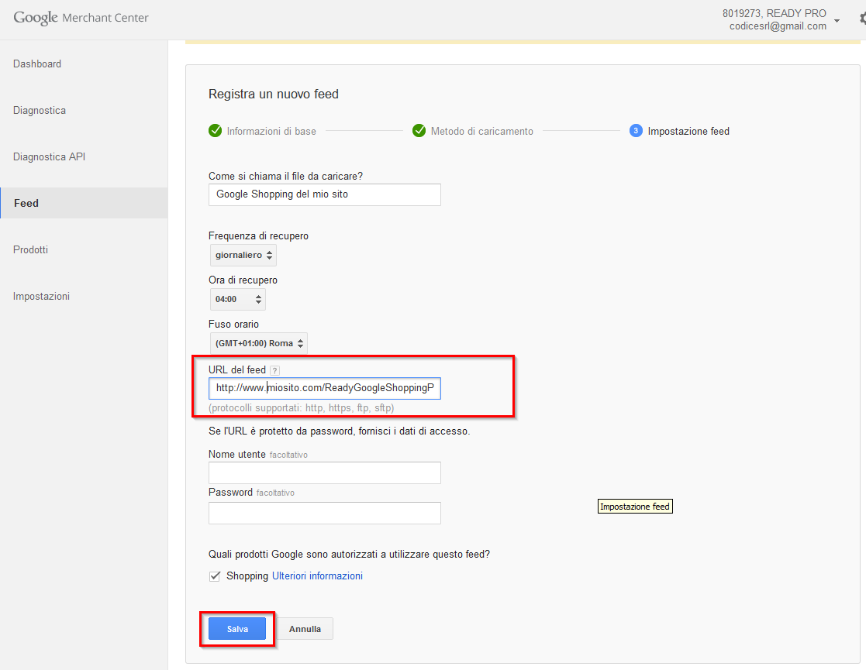
Task: Open Dashboard in the sidebar
Action: [37, 64]
